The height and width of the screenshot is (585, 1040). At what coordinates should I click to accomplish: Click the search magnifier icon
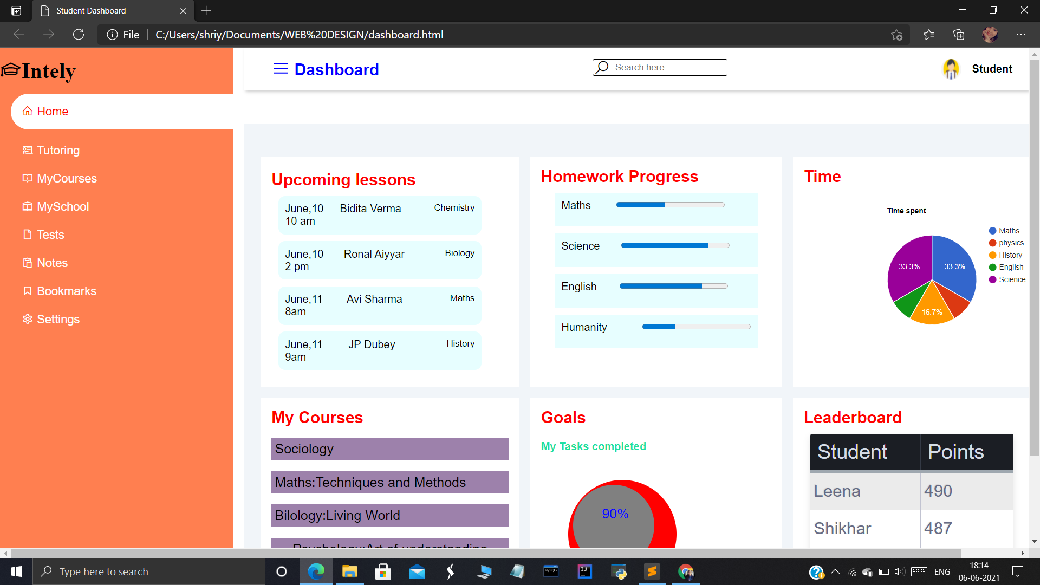(602, 67)
